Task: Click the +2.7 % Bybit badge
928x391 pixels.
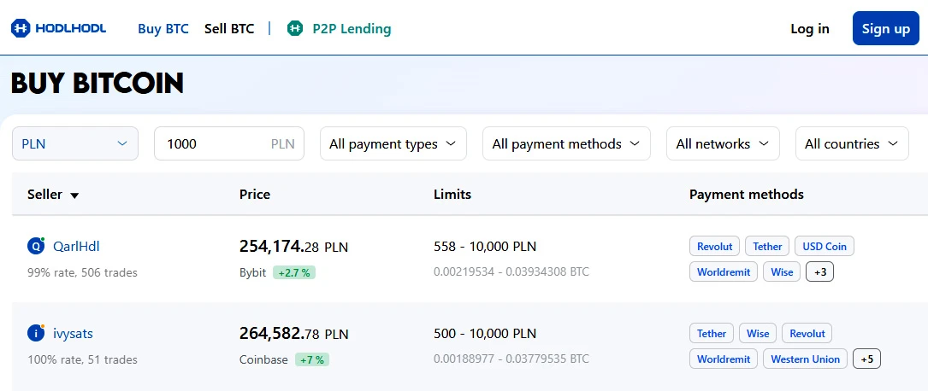Action: tap(294, 272)
